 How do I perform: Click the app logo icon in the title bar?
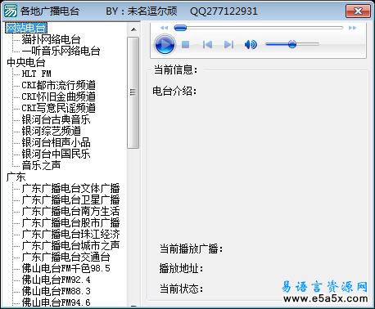[10, 11]
